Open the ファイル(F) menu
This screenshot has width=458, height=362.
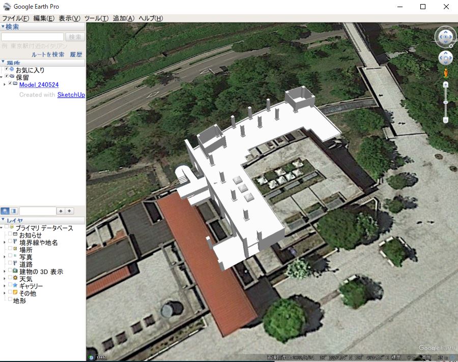coord(15,18)
